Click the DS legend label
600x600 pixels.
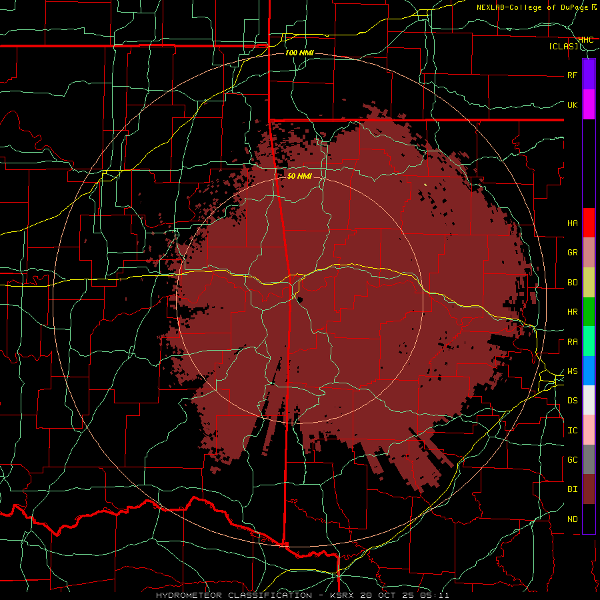[x=573, y=401]
